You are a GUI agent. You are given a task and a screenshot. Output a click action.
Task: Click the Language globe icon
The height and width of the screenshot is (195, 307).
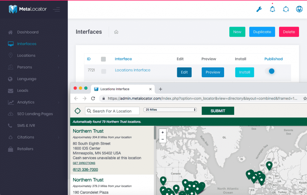tap(10, 79)
